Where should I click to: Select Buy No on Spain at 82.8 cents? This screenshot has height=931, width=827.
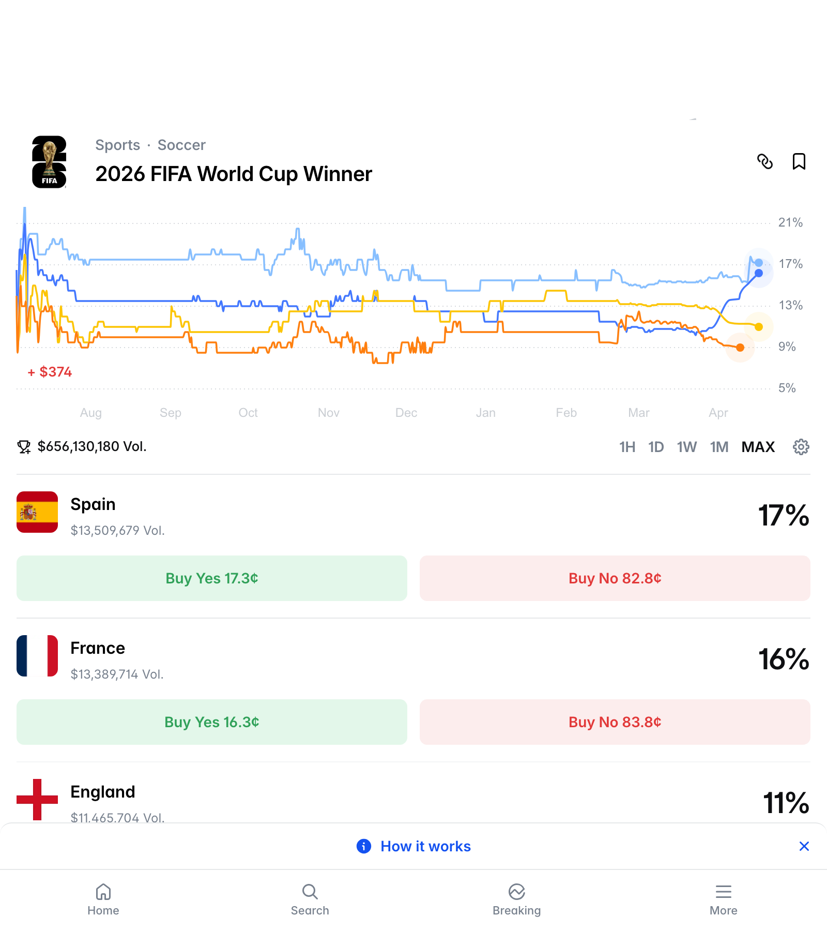pos(615,578)
